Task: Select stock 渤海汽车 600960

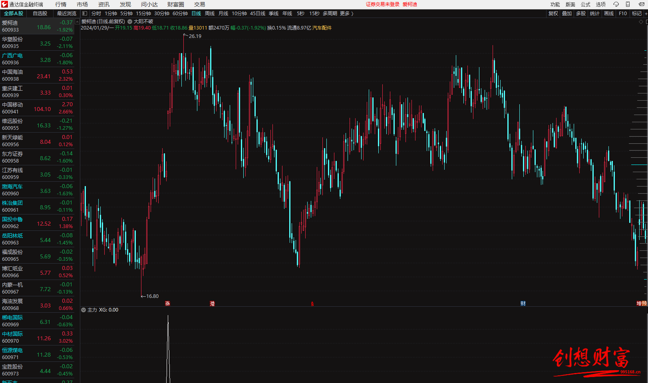Action: 37,190
